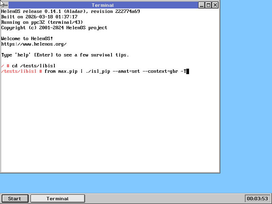Maximize the Terminal window
Image resolution: width=272 pixels, height=204 pixels.
[208, 5]
